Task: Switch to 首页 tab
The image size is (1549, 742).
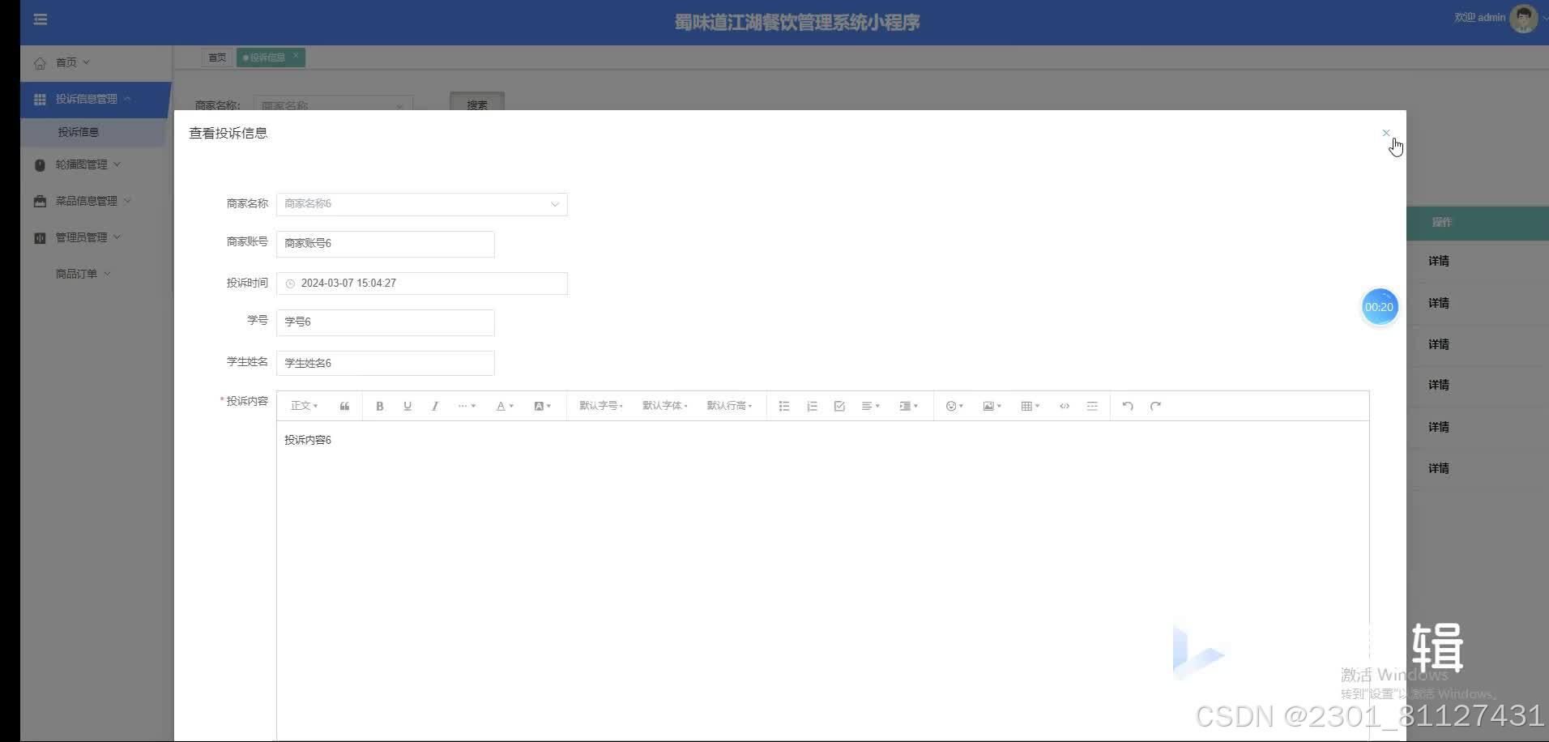Action: tap(216, 58)
